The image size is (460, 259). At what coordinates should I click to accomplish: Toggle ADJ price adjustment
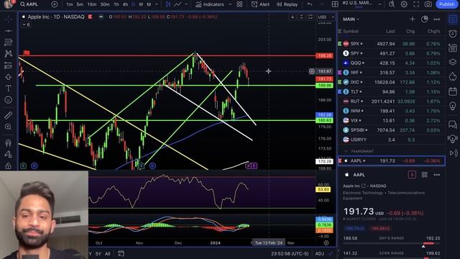[x=319, y=254]
